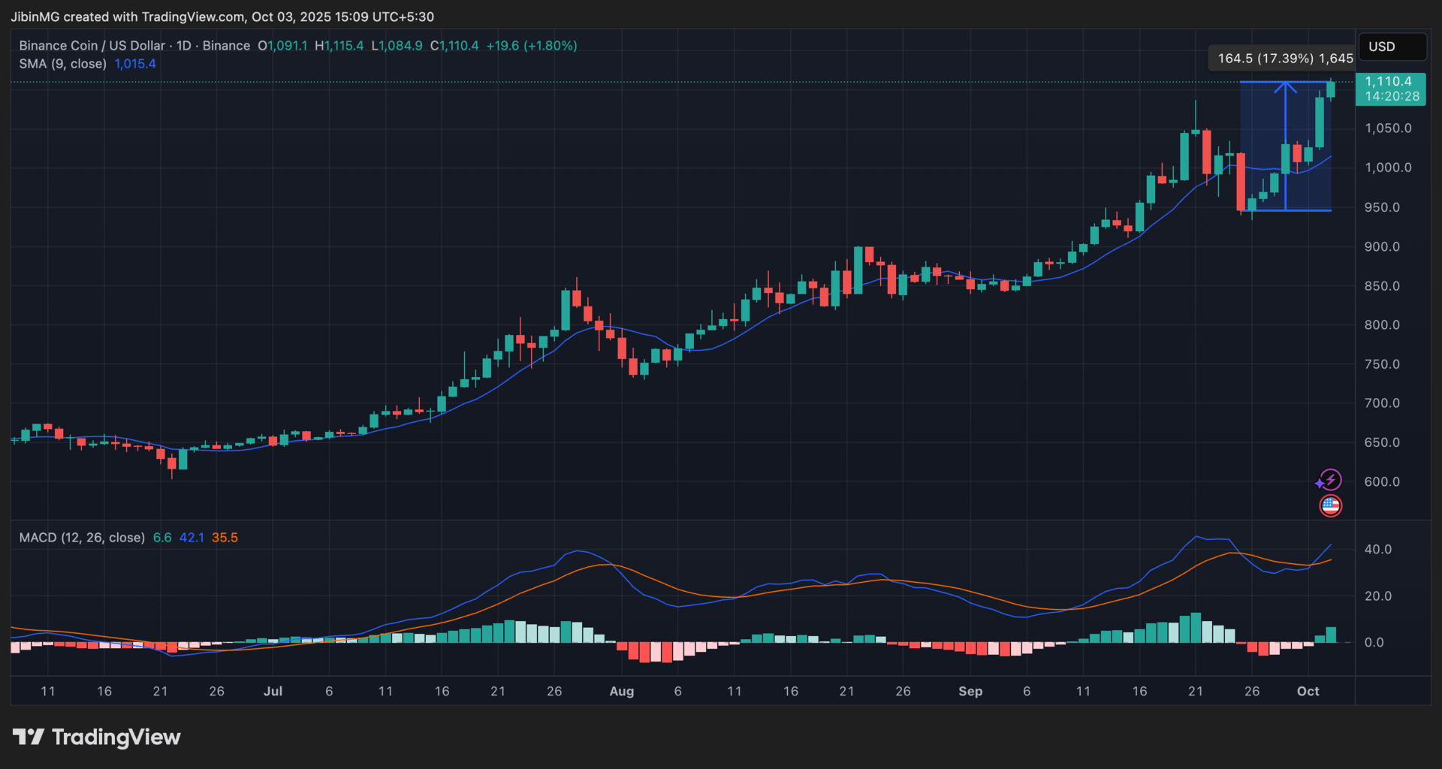Screen dimensions: 1442x769
Task: Click the "750.0" price axis label
Action: (1382, 364)
